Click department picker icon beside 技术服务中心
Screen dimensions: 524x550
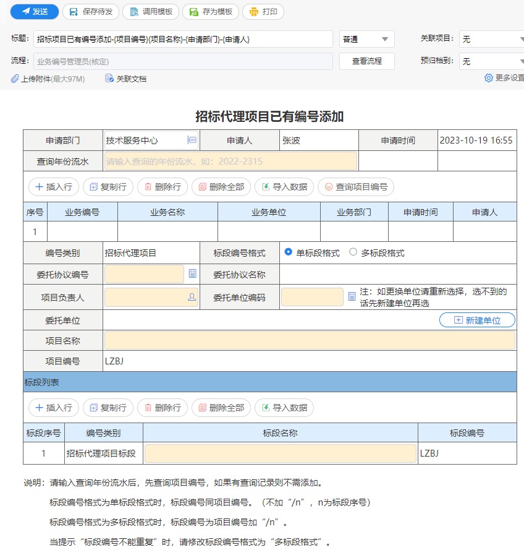pos(192,140)
